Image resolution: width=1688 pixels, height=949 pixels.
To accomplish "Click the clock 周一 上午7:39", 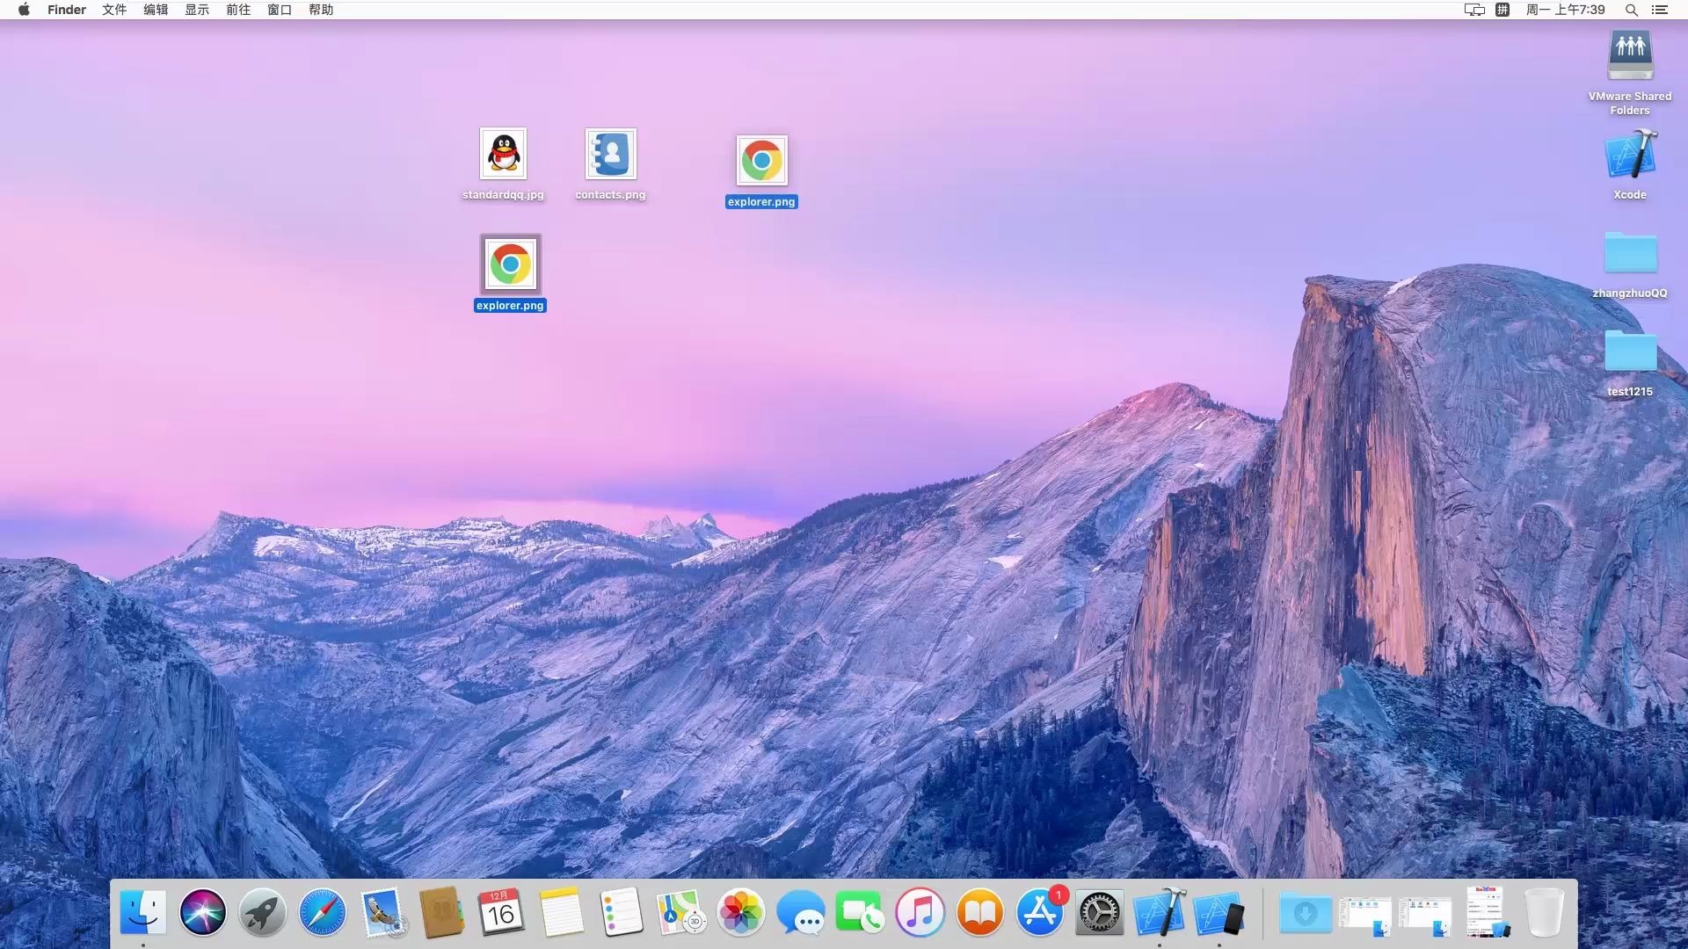I will pyautogui.click(x=1566, y=10).
